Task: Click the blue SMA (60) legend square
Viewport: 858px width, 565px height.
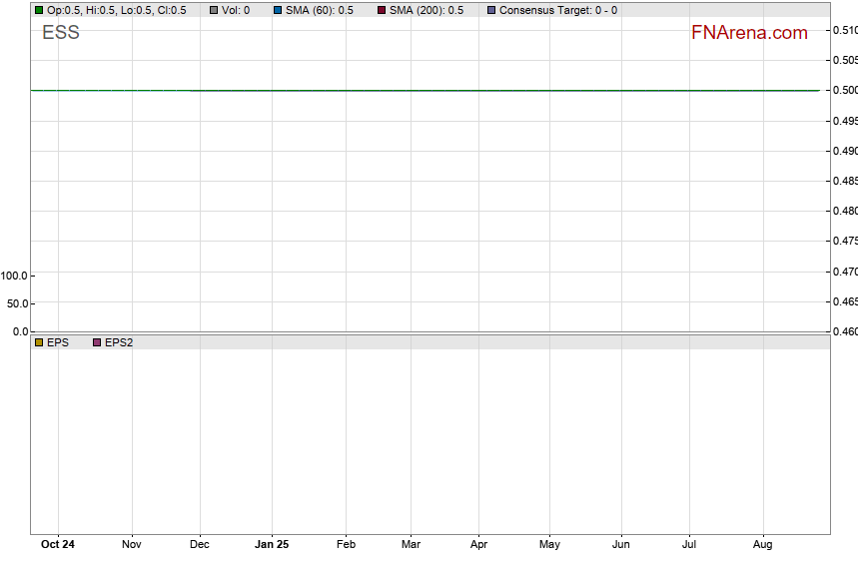Action: pyautogui.click(x=278, y=10)
